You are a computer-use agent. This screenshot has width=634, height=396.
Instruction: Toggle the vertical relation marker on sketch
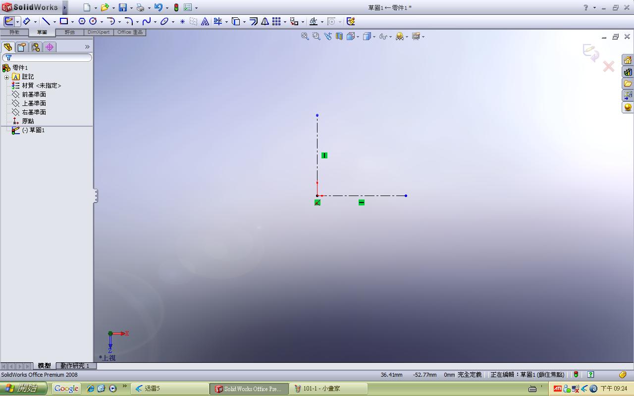(324, 155)
